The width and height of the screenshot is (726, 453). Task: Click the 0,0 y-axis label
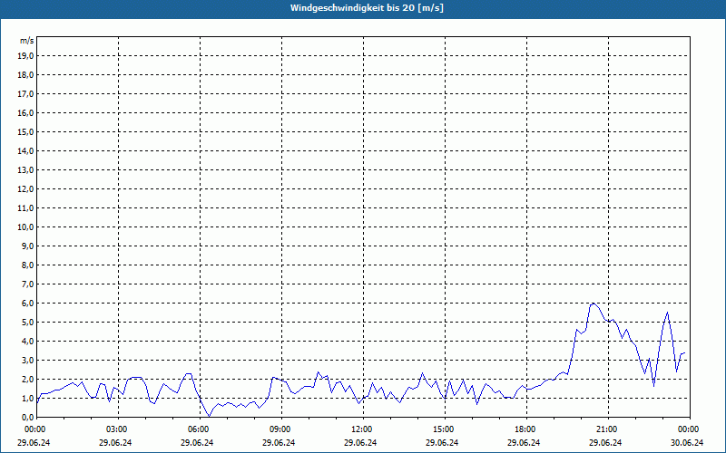28,417
